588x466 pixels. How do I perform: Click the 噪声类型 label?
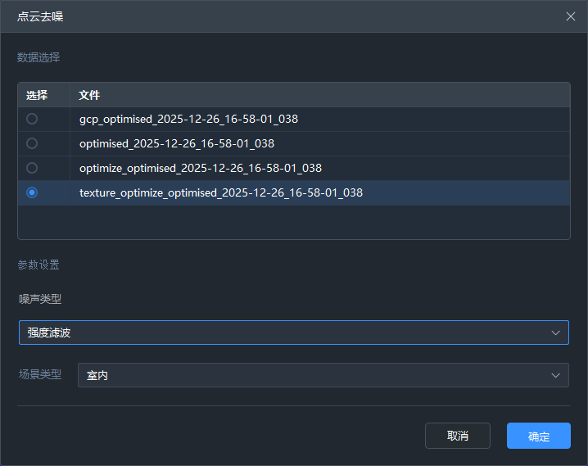40,299
